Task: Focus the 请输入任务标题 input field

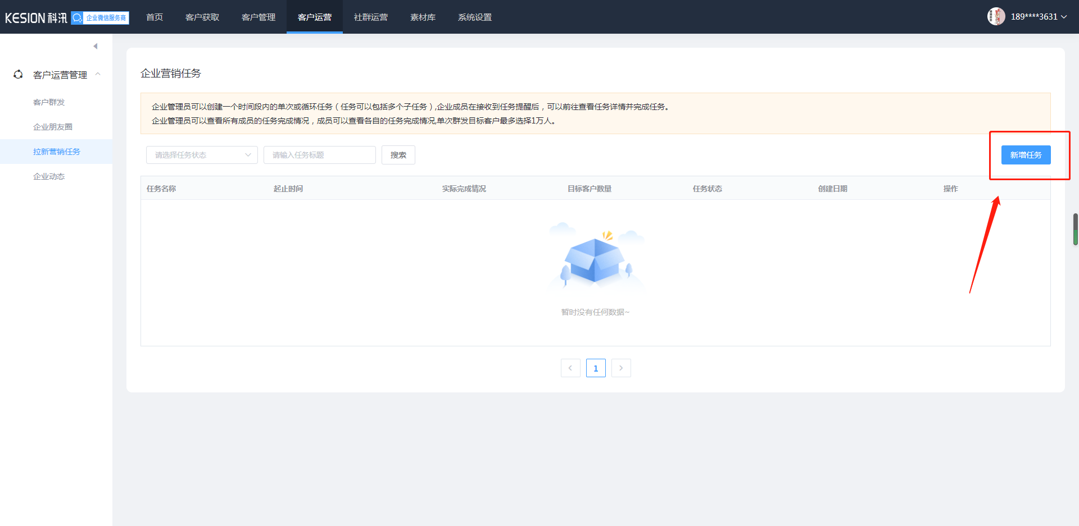Action: pyautogui.click(x=320, y=155)
